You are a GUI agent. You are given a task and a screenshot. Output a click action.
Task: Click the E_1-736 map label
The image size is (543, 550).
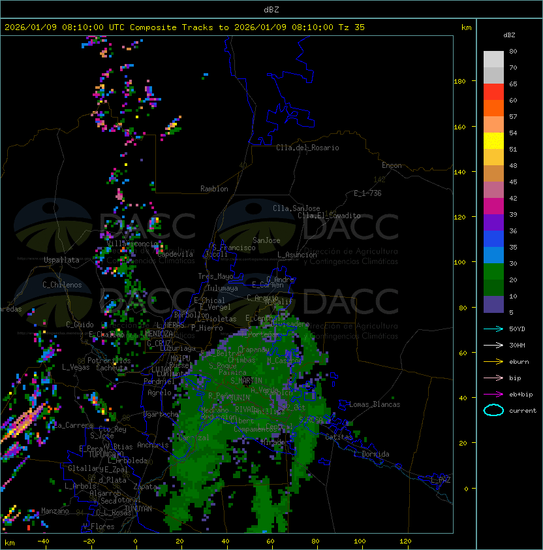coord(367,193)
